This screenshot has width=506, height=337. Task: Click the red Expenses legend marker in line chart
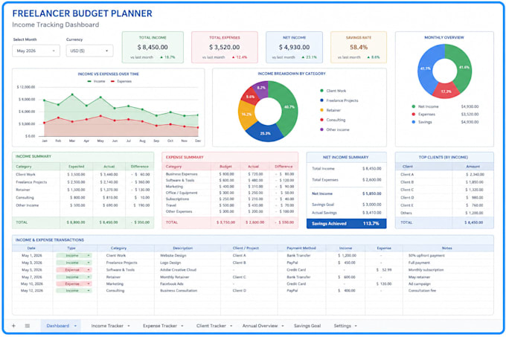(x=112, y=81)
